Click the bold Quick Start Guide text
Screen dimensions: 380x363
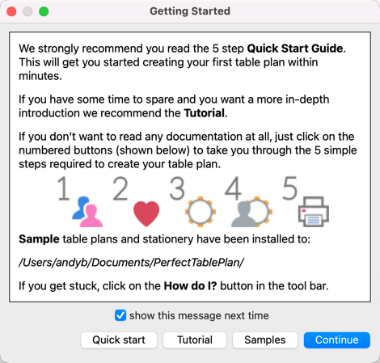pos(295,49)
